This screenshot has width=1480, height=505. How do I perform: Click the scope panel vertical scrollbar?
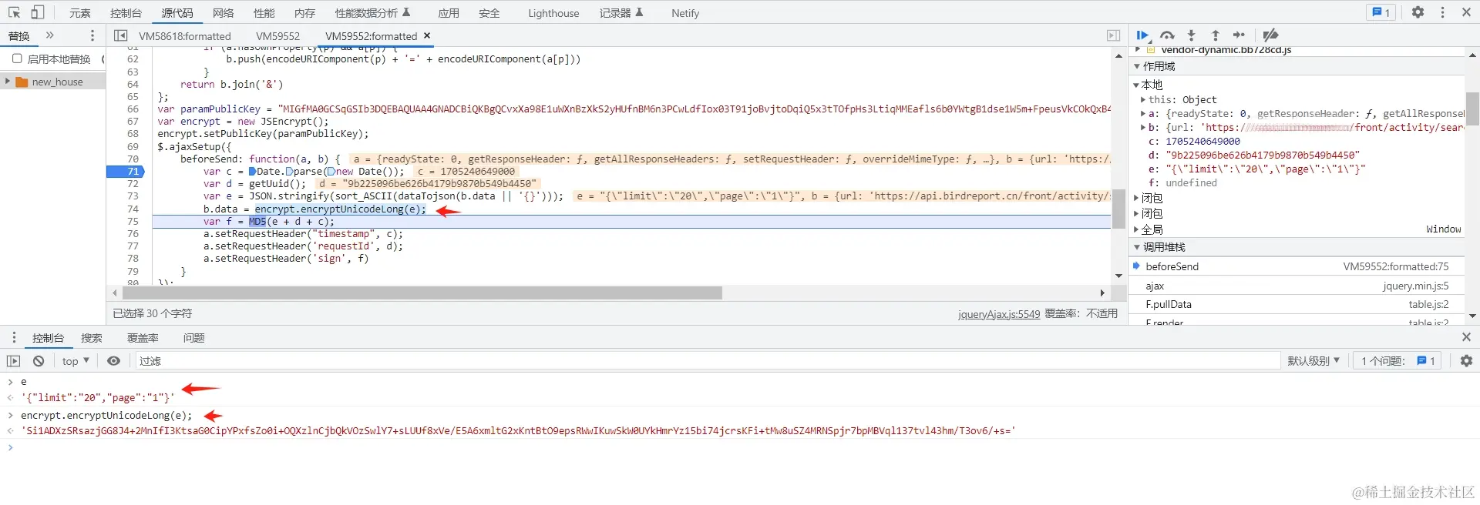pyautogui.click(x=1472, y=109)
